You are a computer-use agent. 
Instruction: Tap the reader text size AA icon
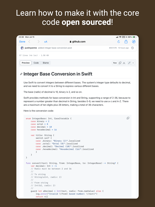pos(45,42)
